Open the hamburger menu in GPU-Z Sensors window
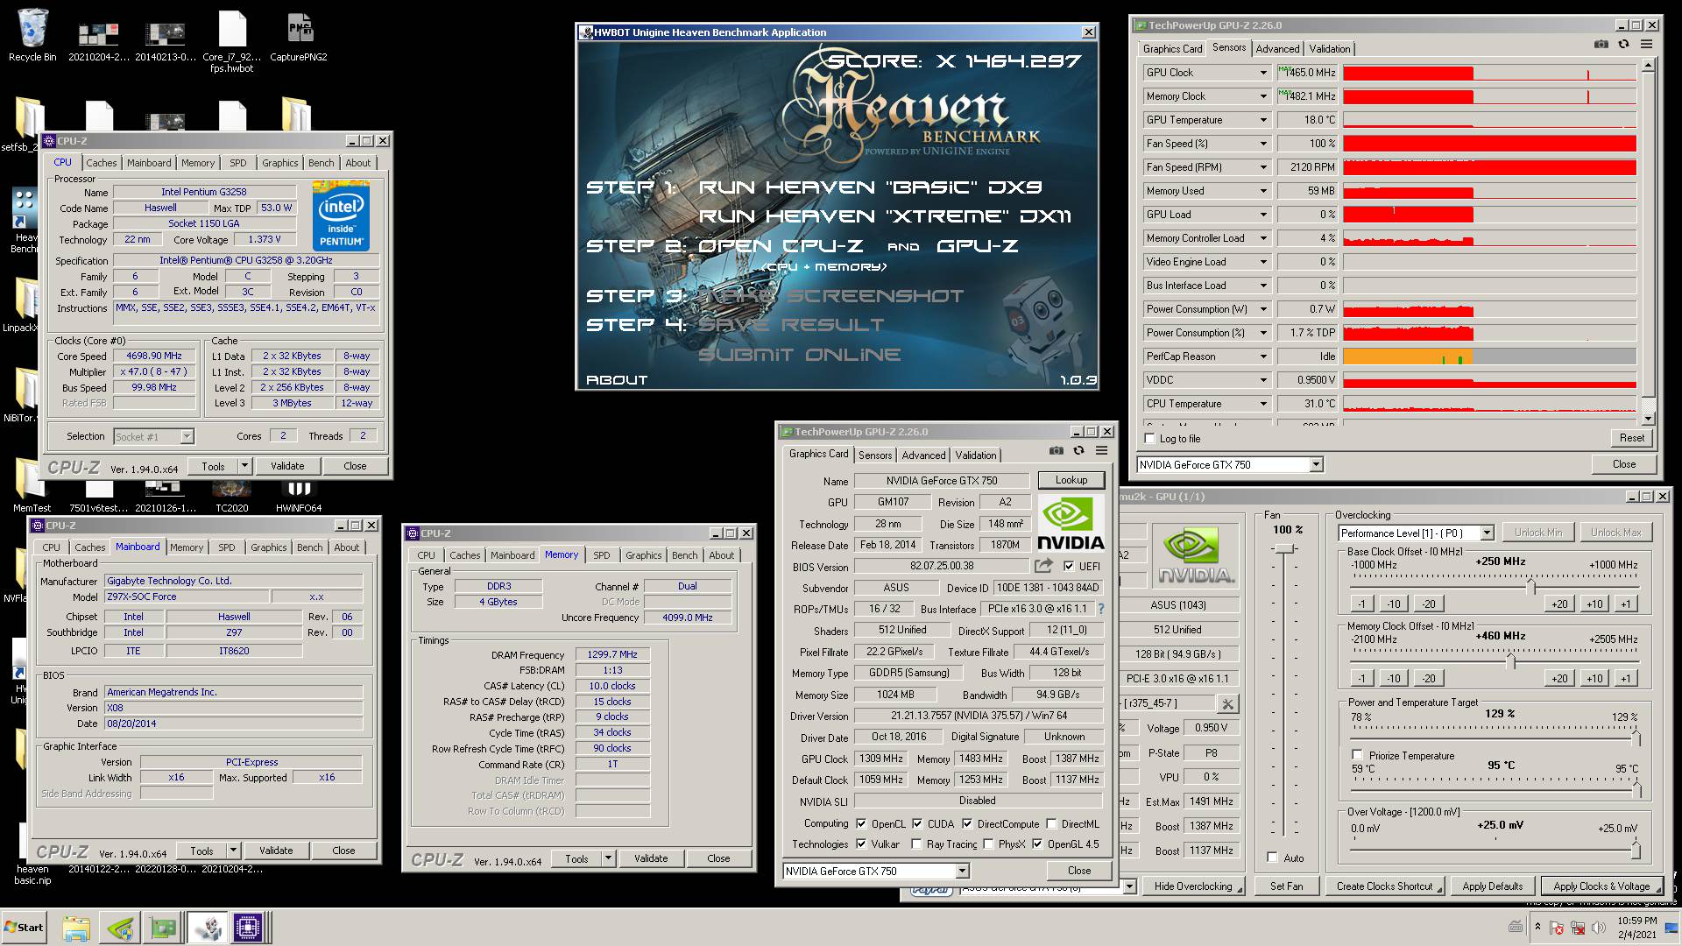 [x=1646, y=44]
